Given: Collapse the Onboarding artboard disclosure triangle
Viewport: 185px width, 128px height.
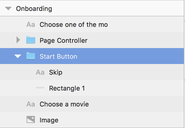Looking at the screenshot, I should click(x=8, y=9).
